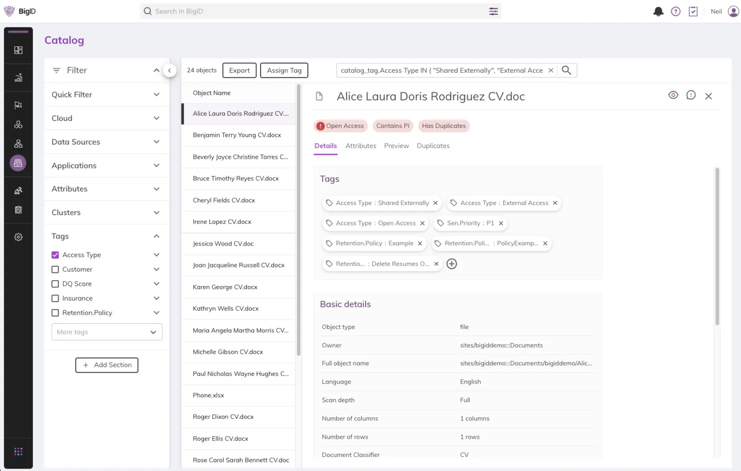Viewport: 741px width, 471px height.
Task: Open the gavel actions icon in sidebar
Action: (18, 191)
